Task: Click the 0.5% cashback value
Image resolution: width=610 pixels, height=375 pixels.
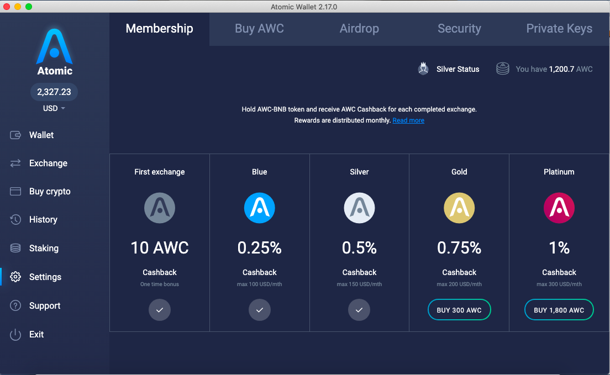Action: pos(359,248)
